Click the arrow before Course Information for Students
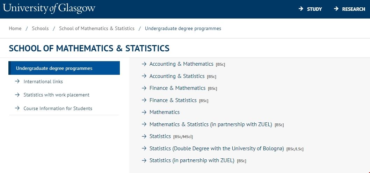This screenshot has height=173, width=370. pos(17,108)
